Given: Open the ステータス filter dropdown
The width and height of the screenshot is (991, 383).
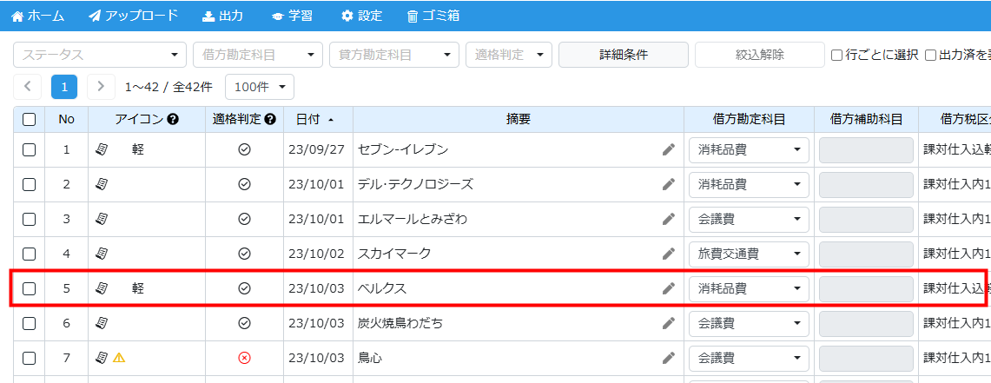Looking at the screenshot, I should [100, 55].
